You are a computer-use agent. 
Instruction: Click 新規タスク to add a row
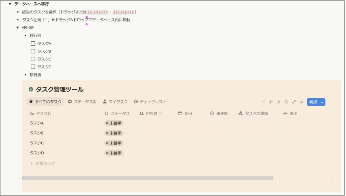[45, 163]
